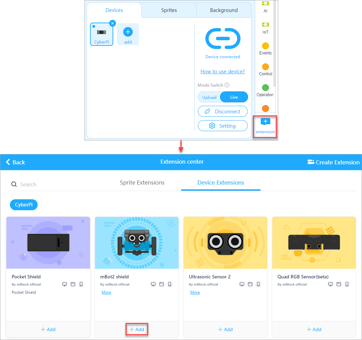362x340 pixels.
Task: Select the Events block category
Action: (x=265, y=46)
